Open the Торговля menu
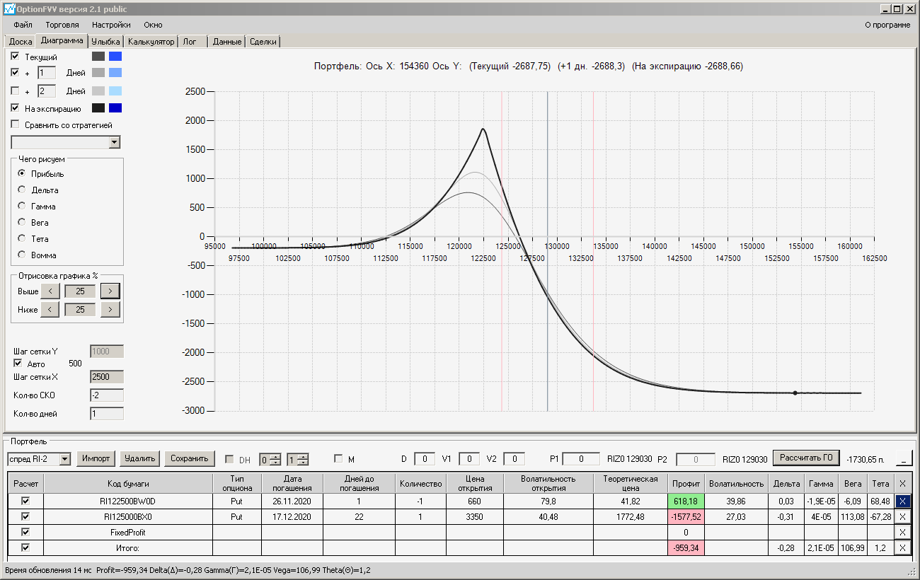 62,25
